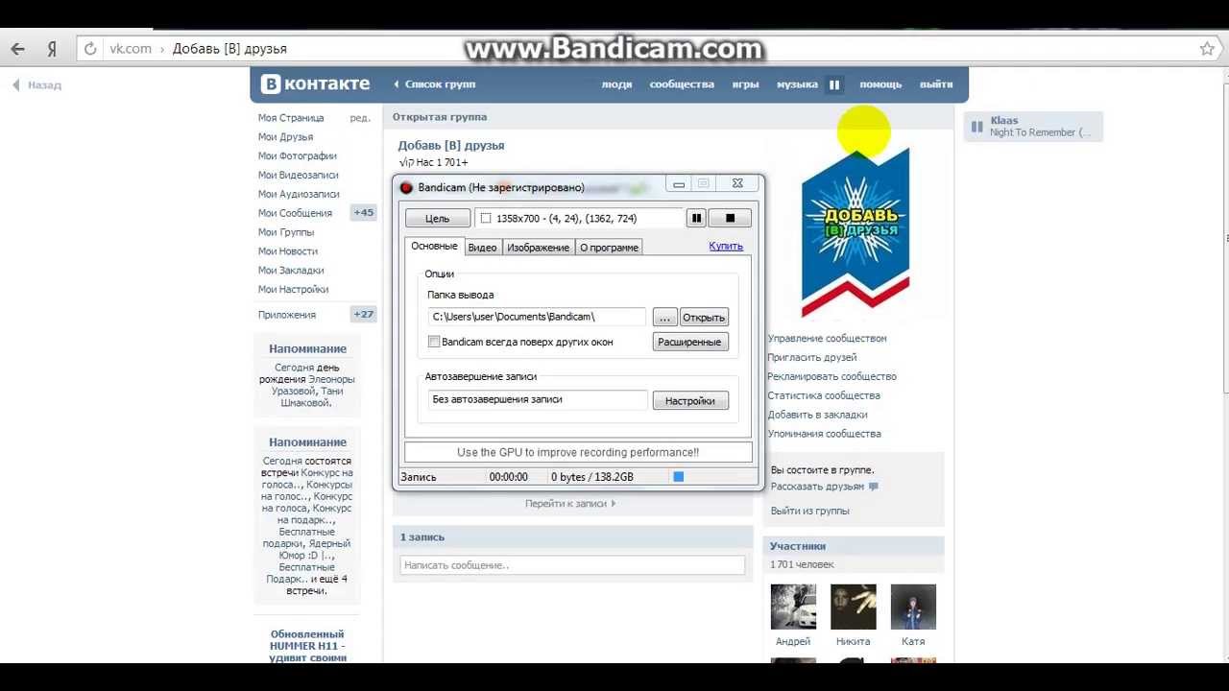Open Мои Видеозаписи

(299, 176)
